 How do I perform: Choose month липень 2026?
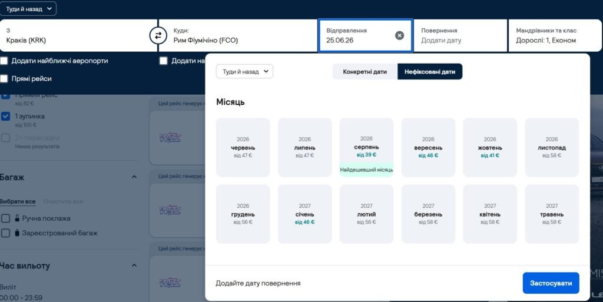click(x=304, y=148)
